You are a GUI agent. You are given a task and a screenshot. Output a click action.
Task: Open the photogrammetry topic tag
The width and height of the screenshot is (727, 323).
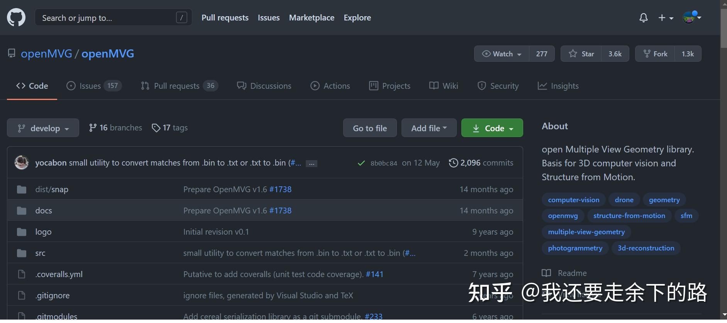tap(575, 248)
